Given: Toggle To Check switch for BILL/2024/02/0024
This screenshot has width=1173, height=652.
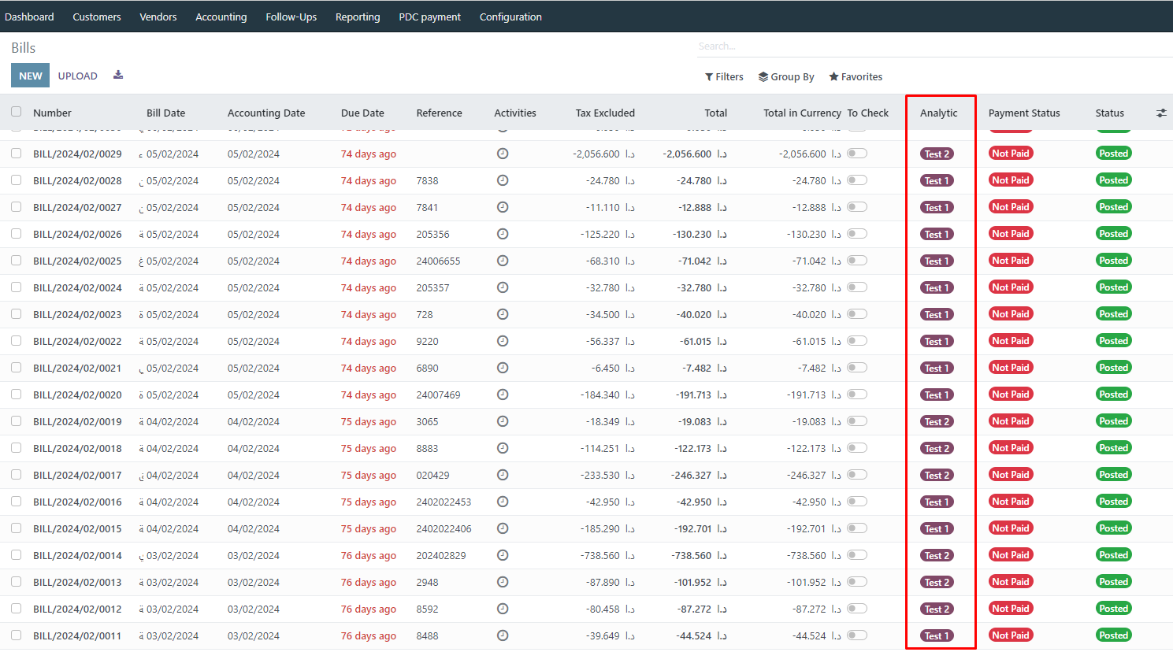Looking at the screenshot, I should (857, 287).
